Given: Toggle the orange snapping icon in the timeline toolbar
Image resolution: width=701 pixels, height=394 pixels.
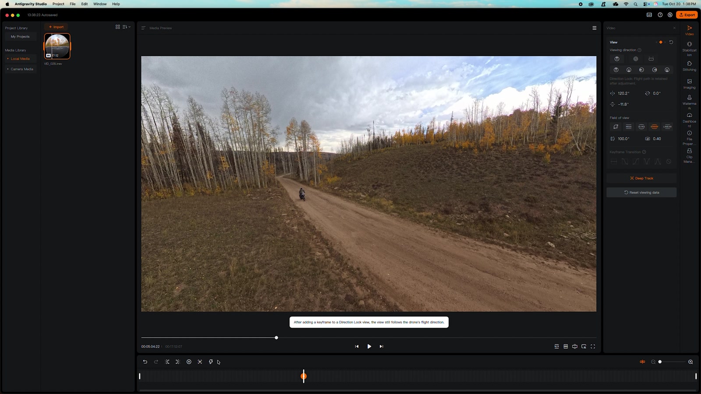Looking at the screenshot, I should click(x=642, y=362).
